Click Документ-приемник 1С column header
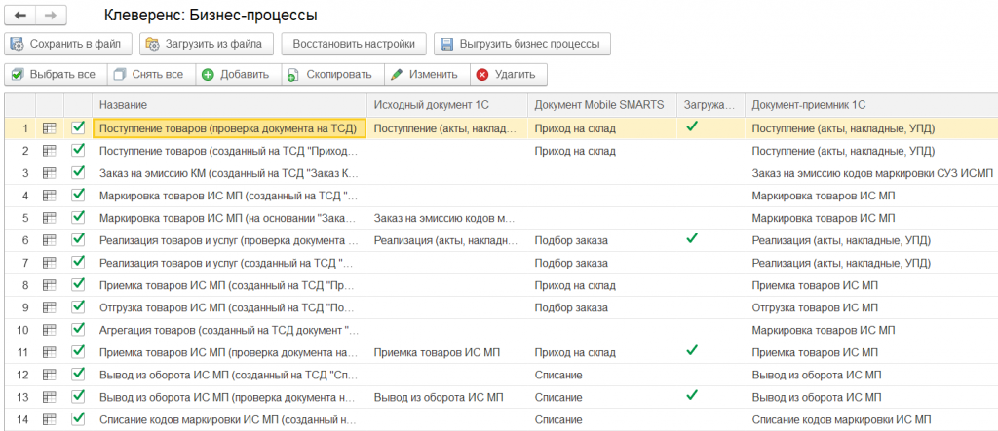 pyautogui.click(x=870, y=105)
